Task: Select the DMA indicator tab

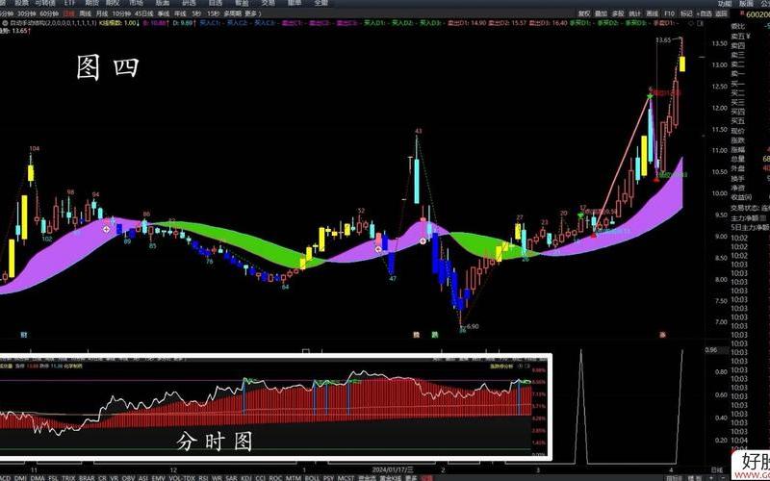Action: 36,477
